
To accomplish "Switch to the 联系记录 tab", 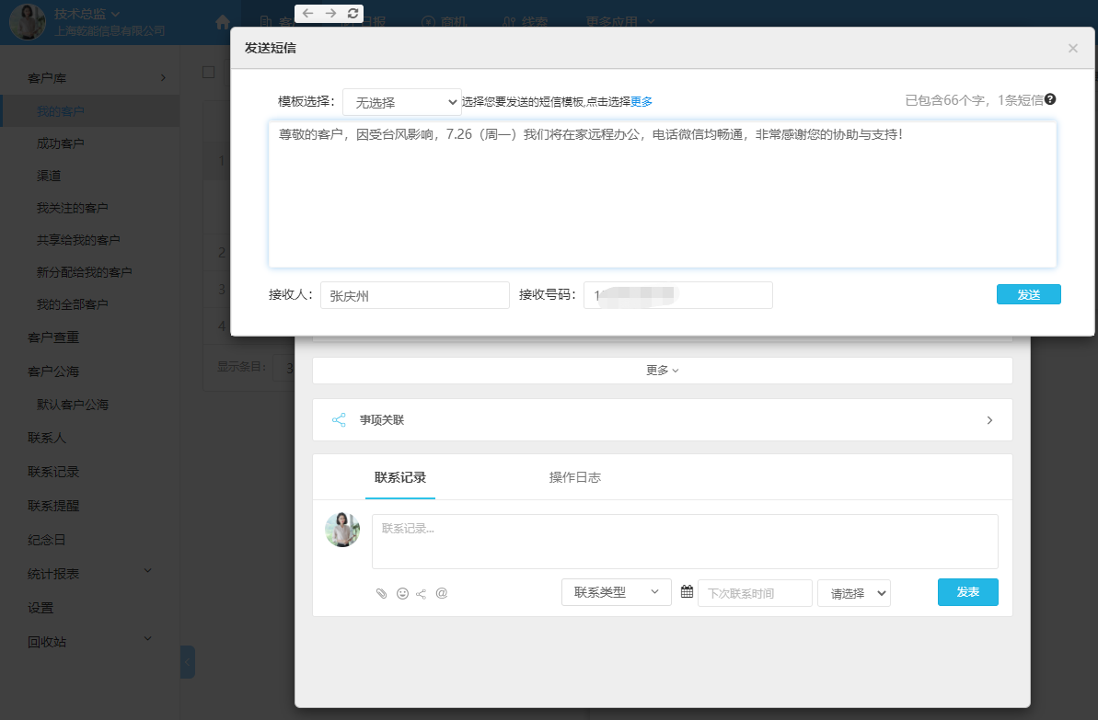I will [399, 477].
